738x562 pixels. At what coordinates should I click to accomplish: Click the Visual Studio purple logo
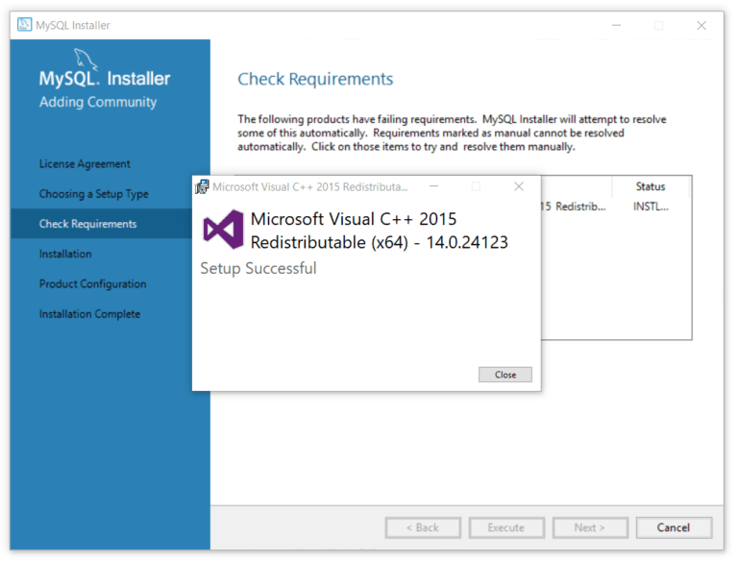224,230
